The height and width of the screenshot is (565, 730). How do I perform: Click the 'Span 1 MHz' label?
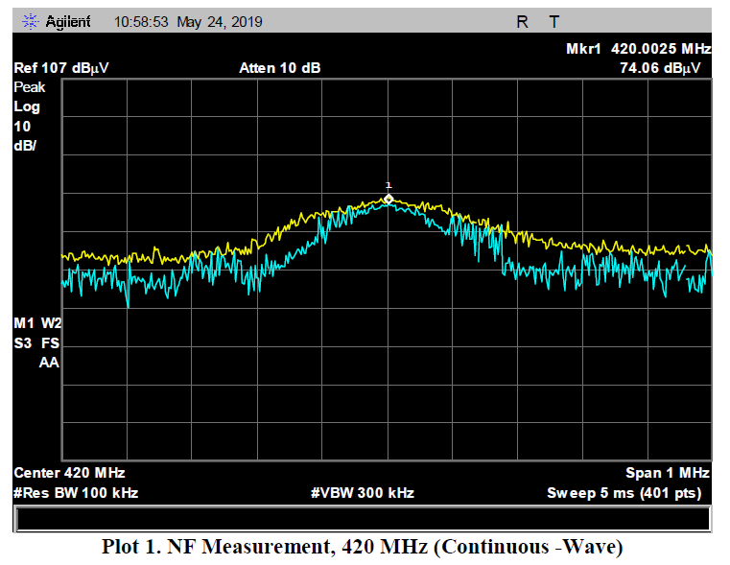[x=668, y=473]
